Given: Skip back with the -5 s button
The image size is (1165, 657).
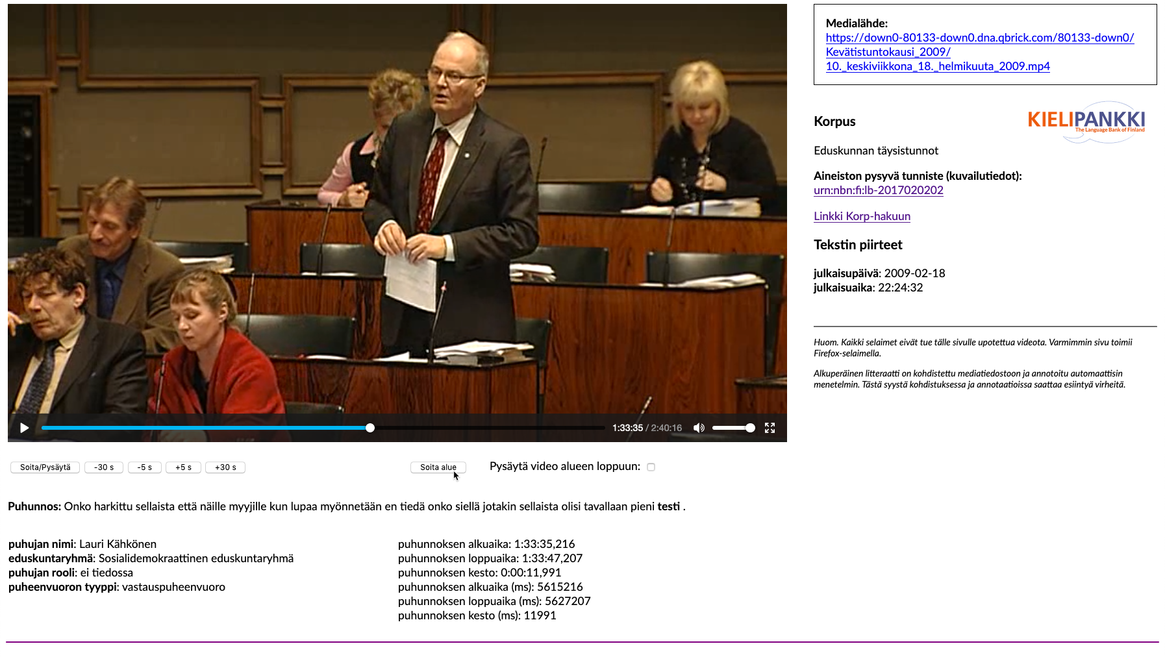Looking at the screenshot, I should [x=144, y=467].
